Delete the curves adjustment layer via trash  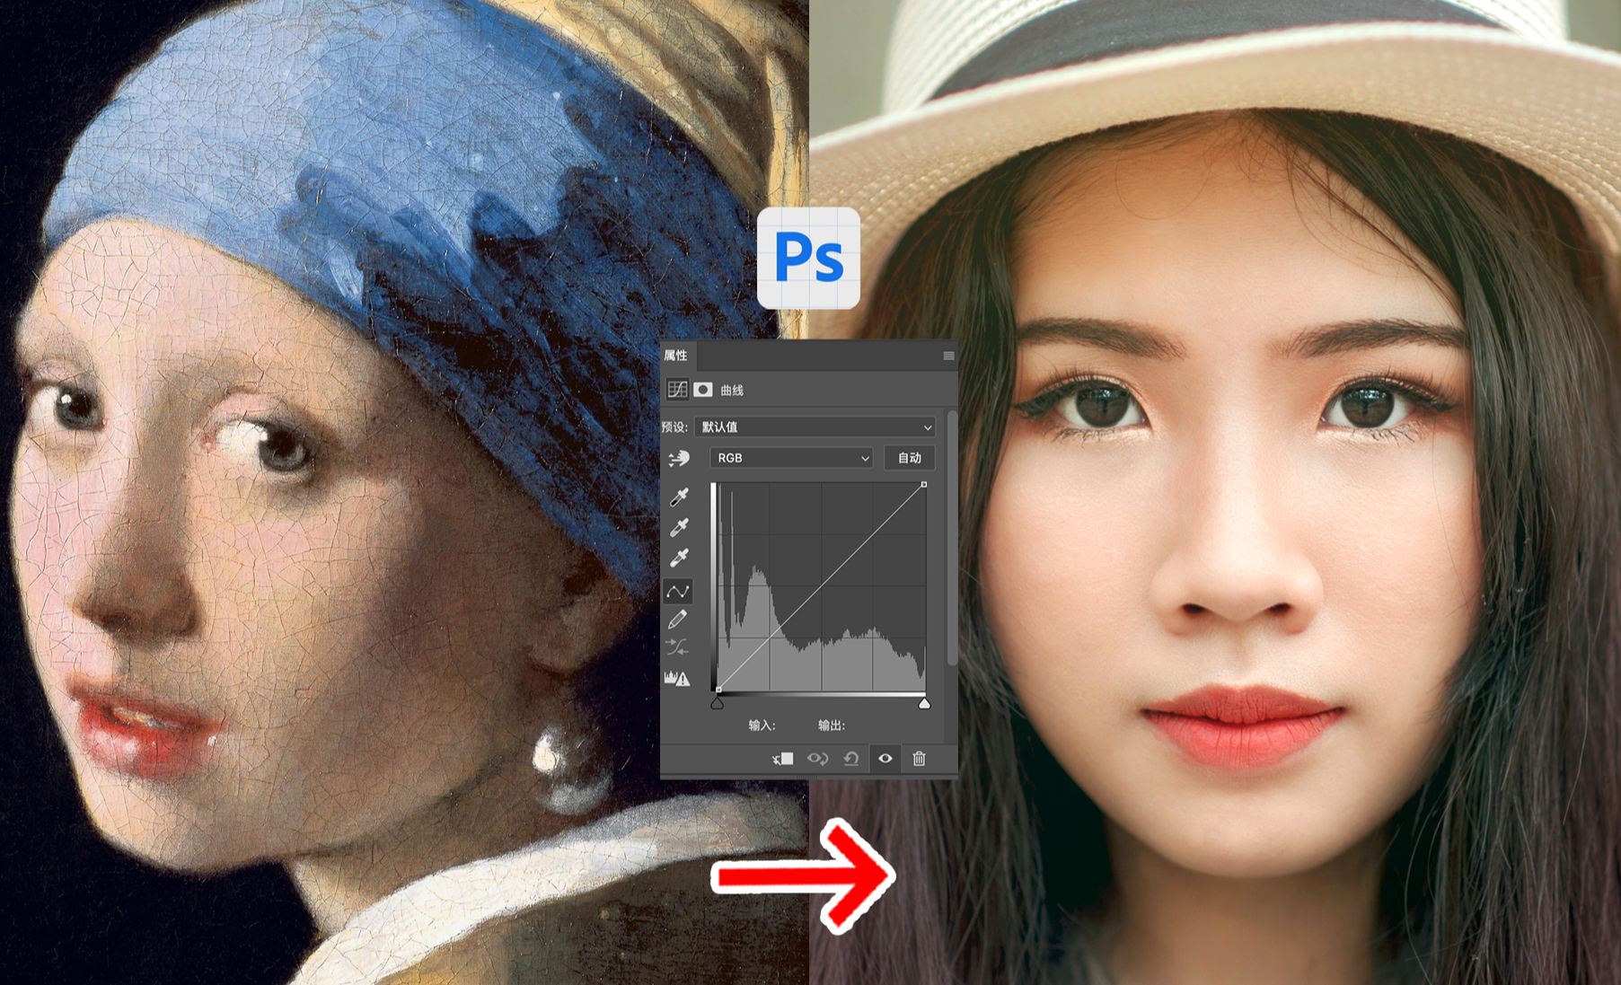(x=919, y=759)
